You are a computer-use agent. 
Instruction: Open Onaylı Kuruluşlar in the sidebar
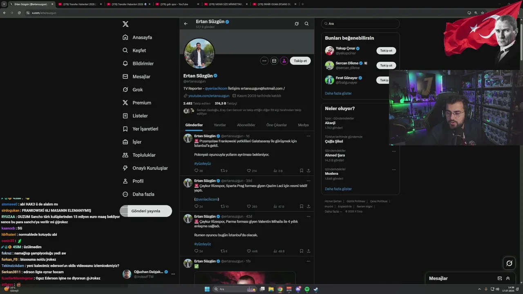pyautogui.click(x=145, y=168)
